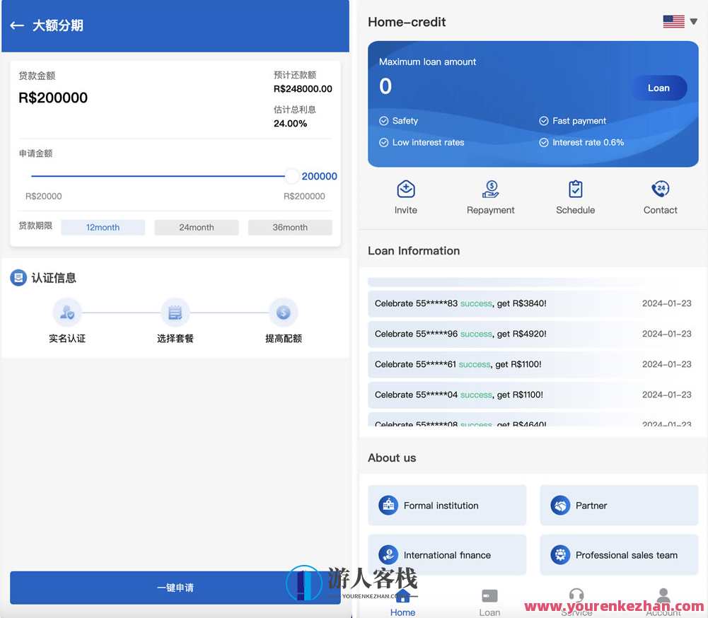Click the Partner icon in About us
The width and height of the screenshot is (708, 618).
click(560, 505)
